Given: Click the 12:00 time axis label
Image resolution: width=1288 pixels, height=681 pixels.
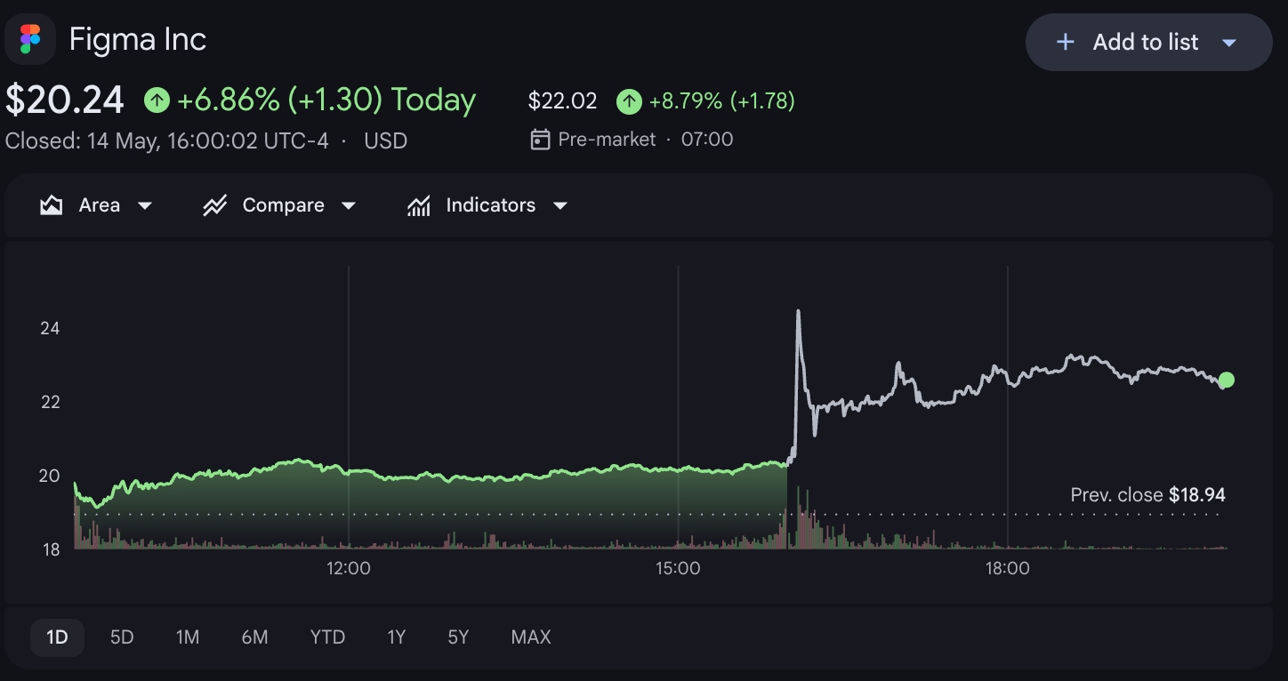Looking at the screenshot, I should (349, 568).
